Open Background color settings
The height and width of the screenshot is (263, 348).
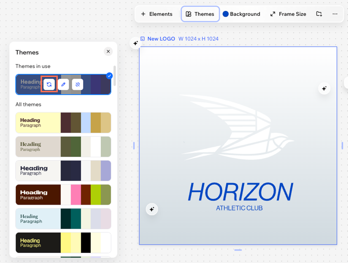(x=241, y=14)
